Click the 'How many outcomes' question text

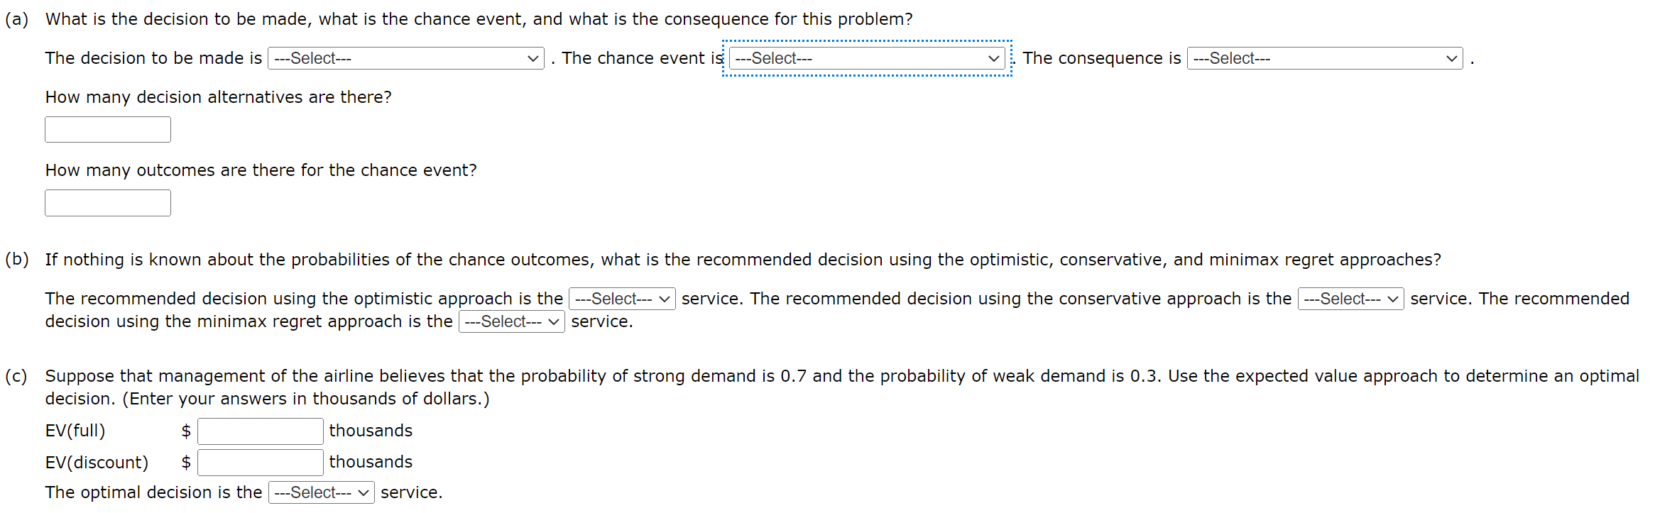coord(261,170)
